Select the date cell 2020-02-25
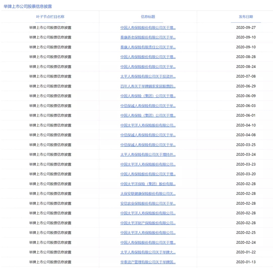 coord(246,233)
